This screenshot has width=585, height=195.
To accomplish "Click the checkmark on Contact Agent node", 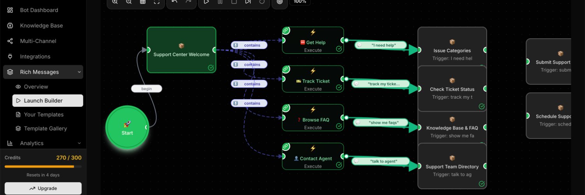I will point(339,165).
